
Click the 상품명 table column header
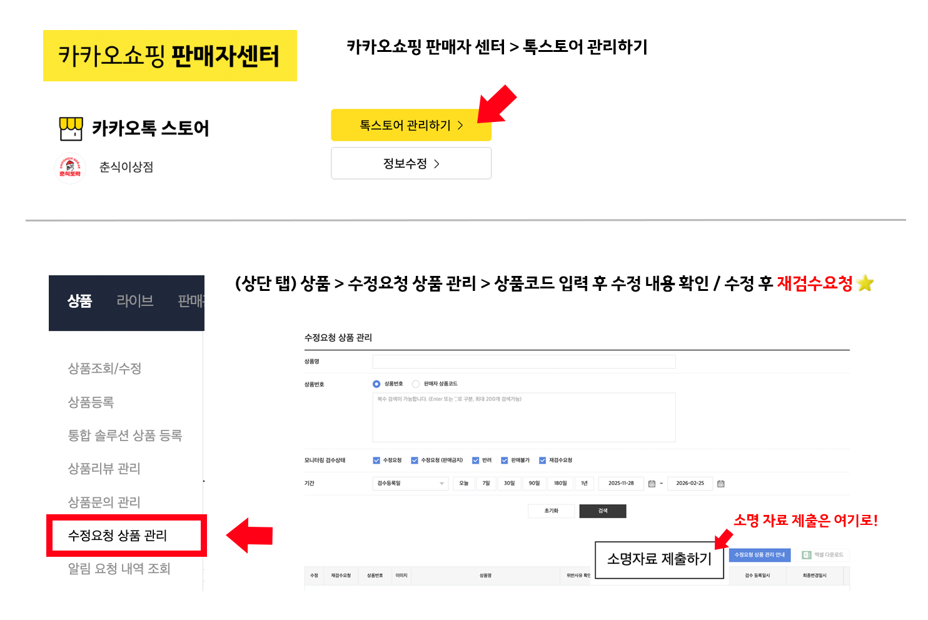tap(485, 576)
